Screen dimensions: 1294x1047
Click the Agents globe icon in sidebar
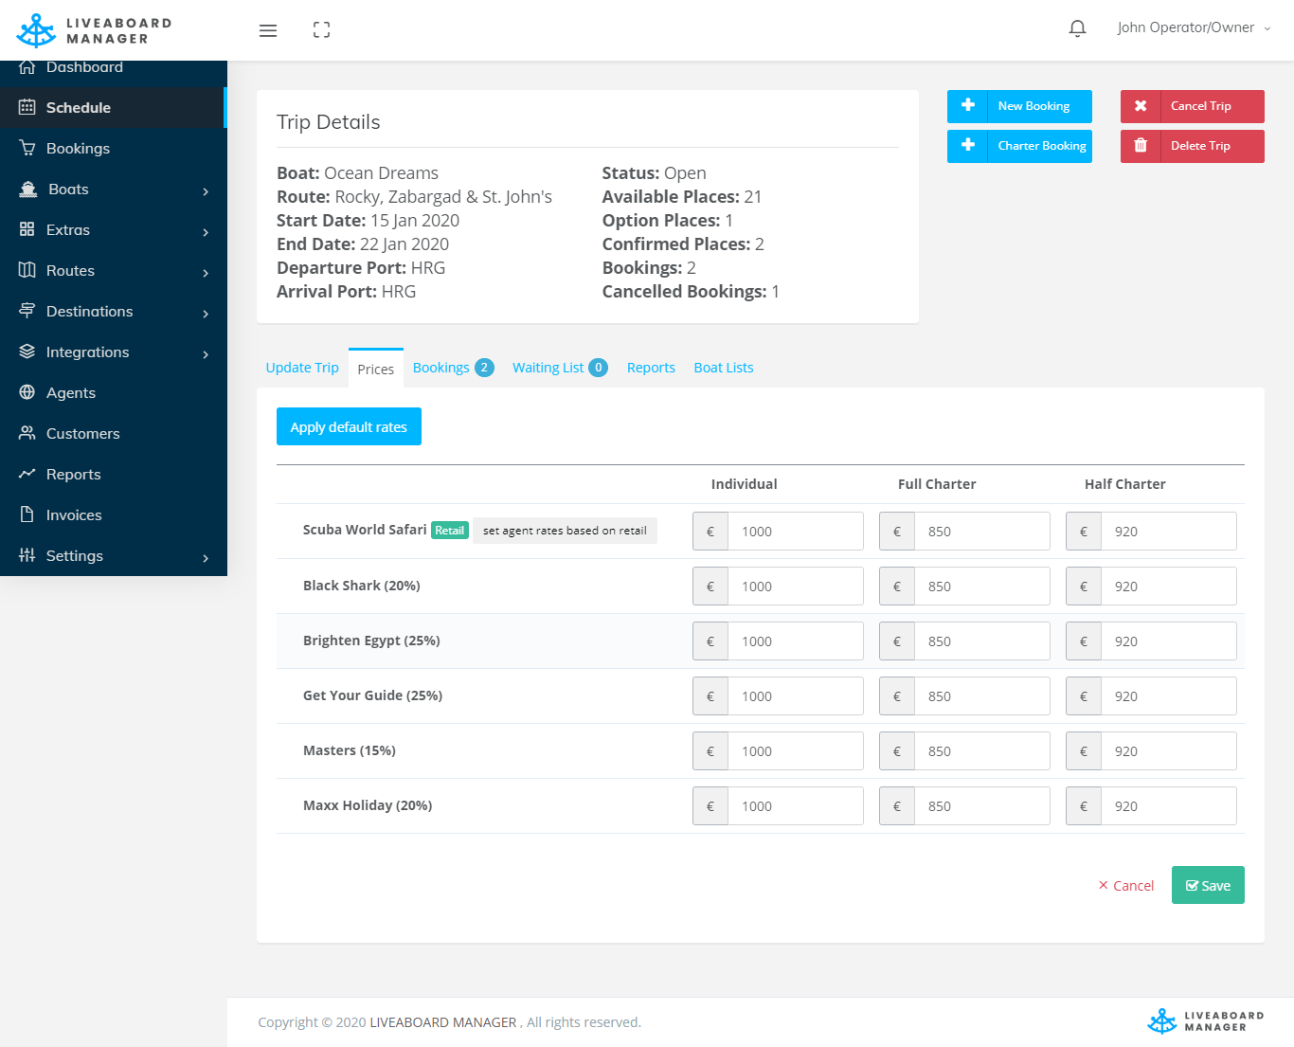coord(27,392)
